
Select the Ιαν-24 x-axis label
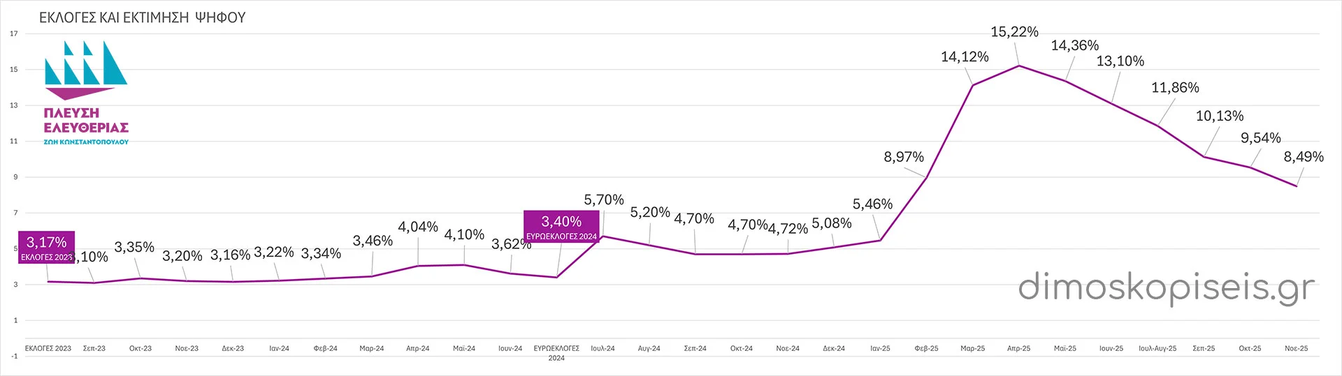pos(279,348)
